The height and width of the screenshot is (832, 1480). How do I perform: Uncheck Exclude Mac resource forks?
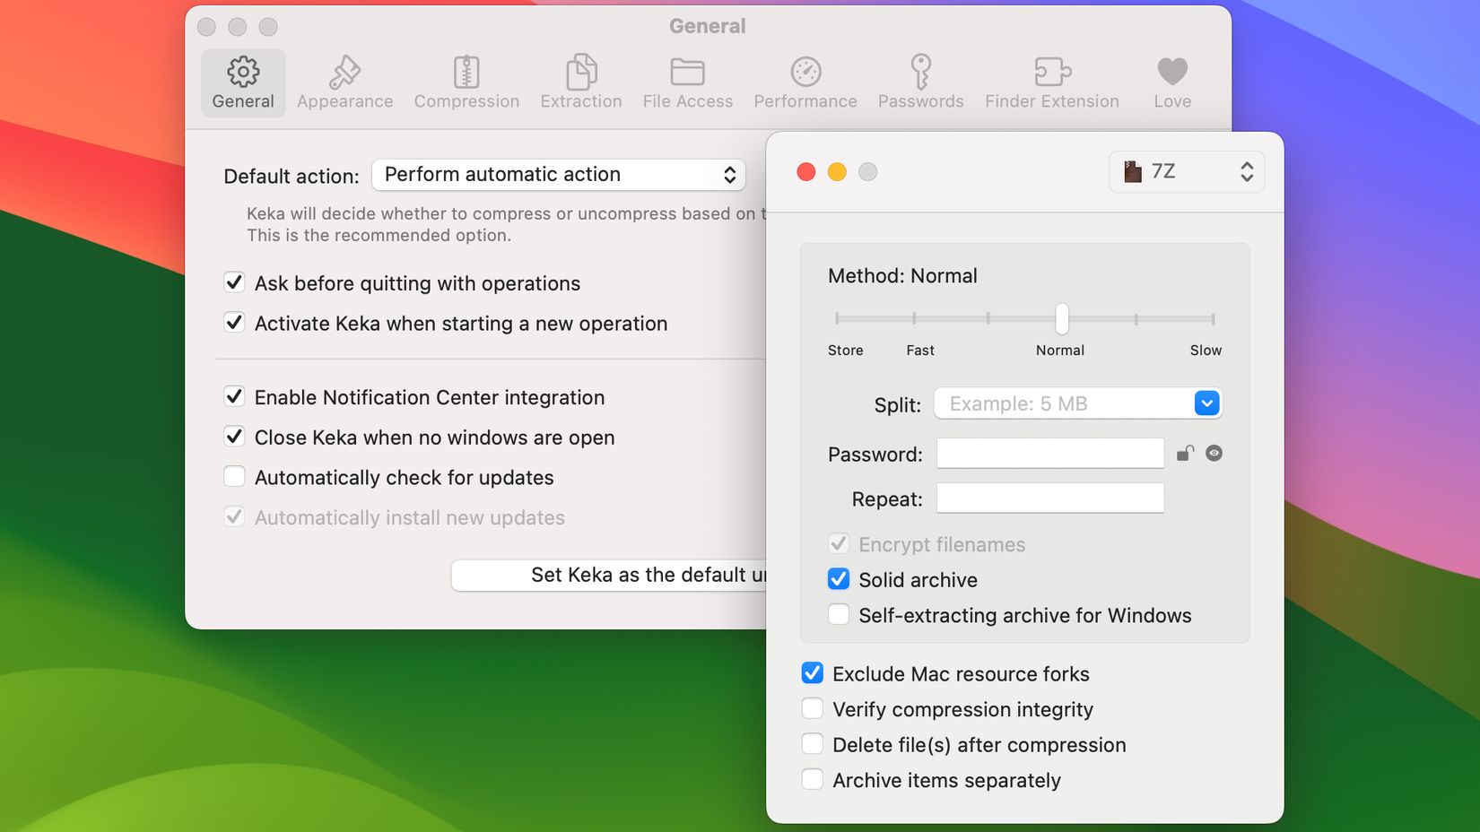(812, 672)
